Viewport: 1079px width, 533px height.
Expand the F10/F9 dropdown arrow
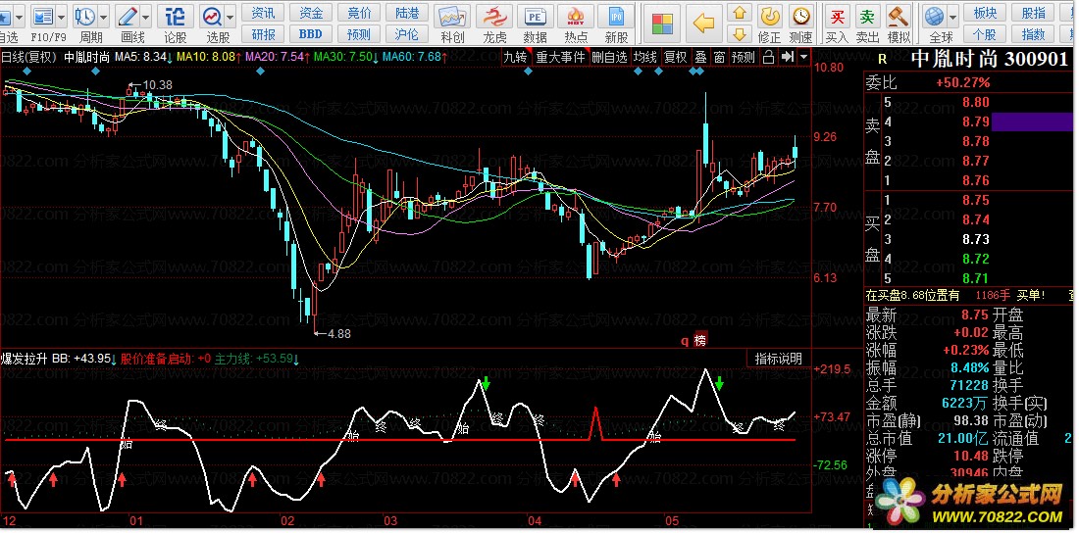coord(62,16)
